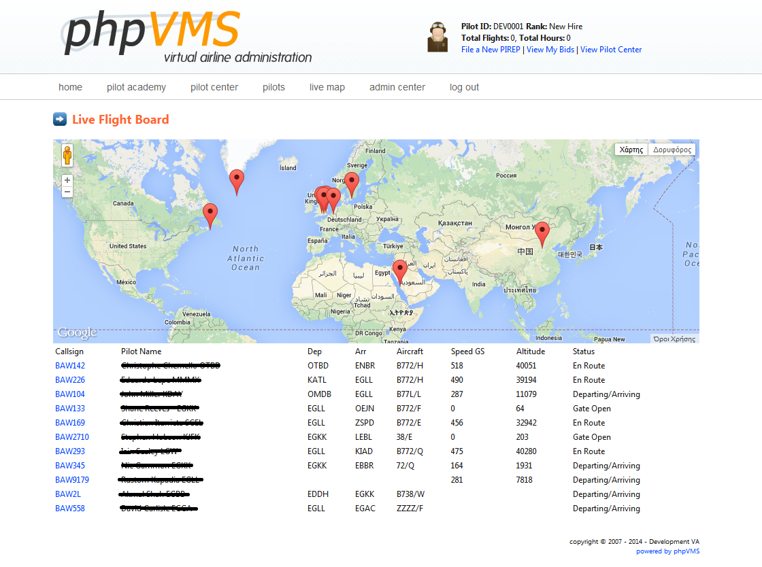762x567 pixels.
Task: Click the Live Flight Board heading
Action: pos(120,120)
